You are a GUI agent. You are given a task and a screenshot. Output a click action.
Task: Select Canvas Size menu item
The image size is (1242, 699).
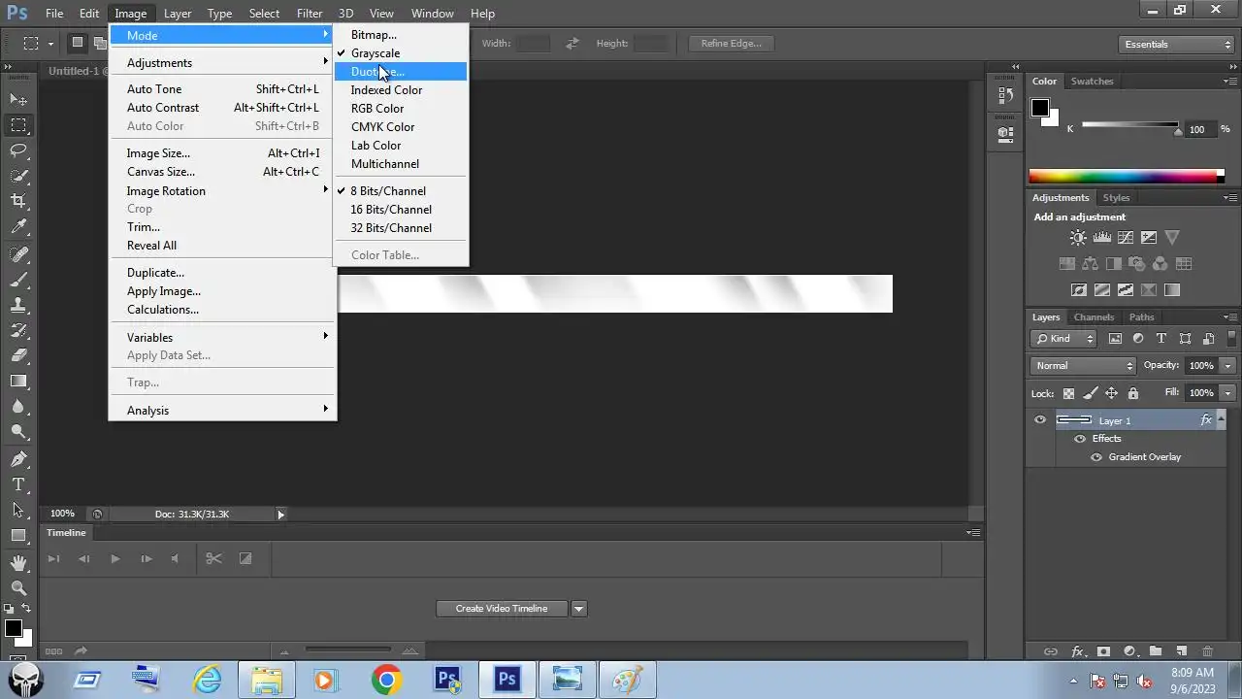223,172
